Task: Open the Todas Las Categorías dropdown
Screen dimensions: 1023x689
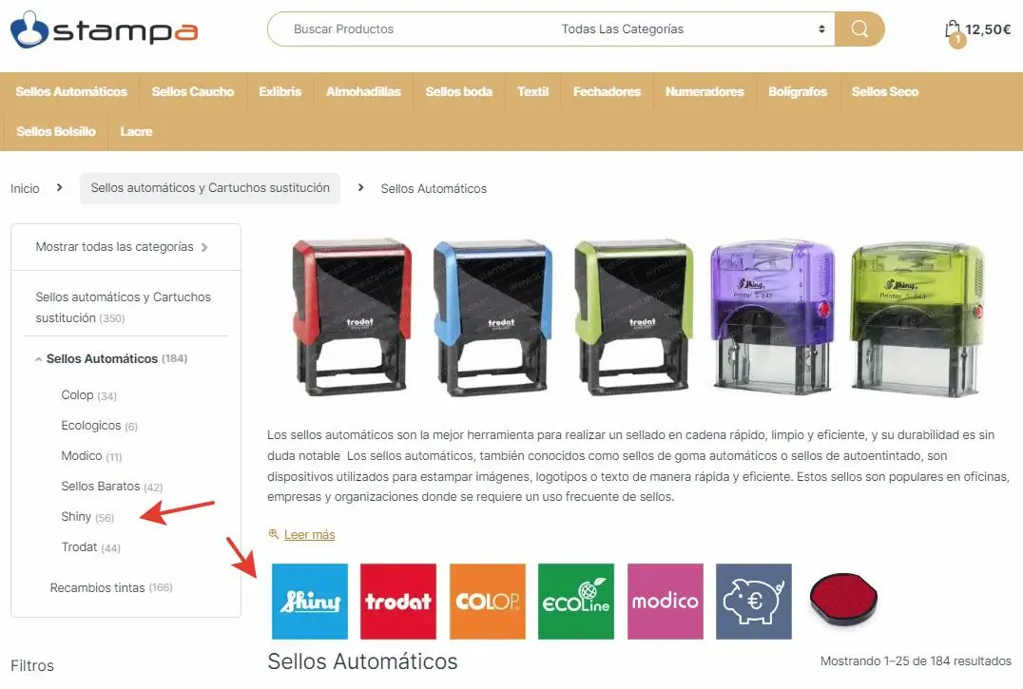Action: click(x=693, y=29)
